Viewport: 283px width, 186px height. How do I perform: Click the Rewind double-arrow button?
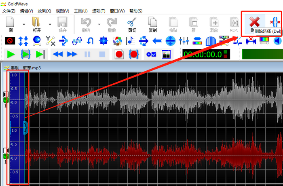(58, 54)
